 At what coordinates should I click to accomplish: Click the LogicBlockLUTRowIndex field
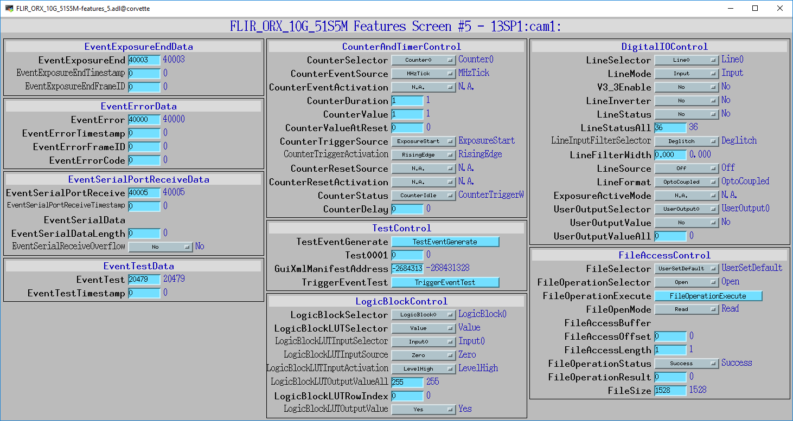point(407,396)
